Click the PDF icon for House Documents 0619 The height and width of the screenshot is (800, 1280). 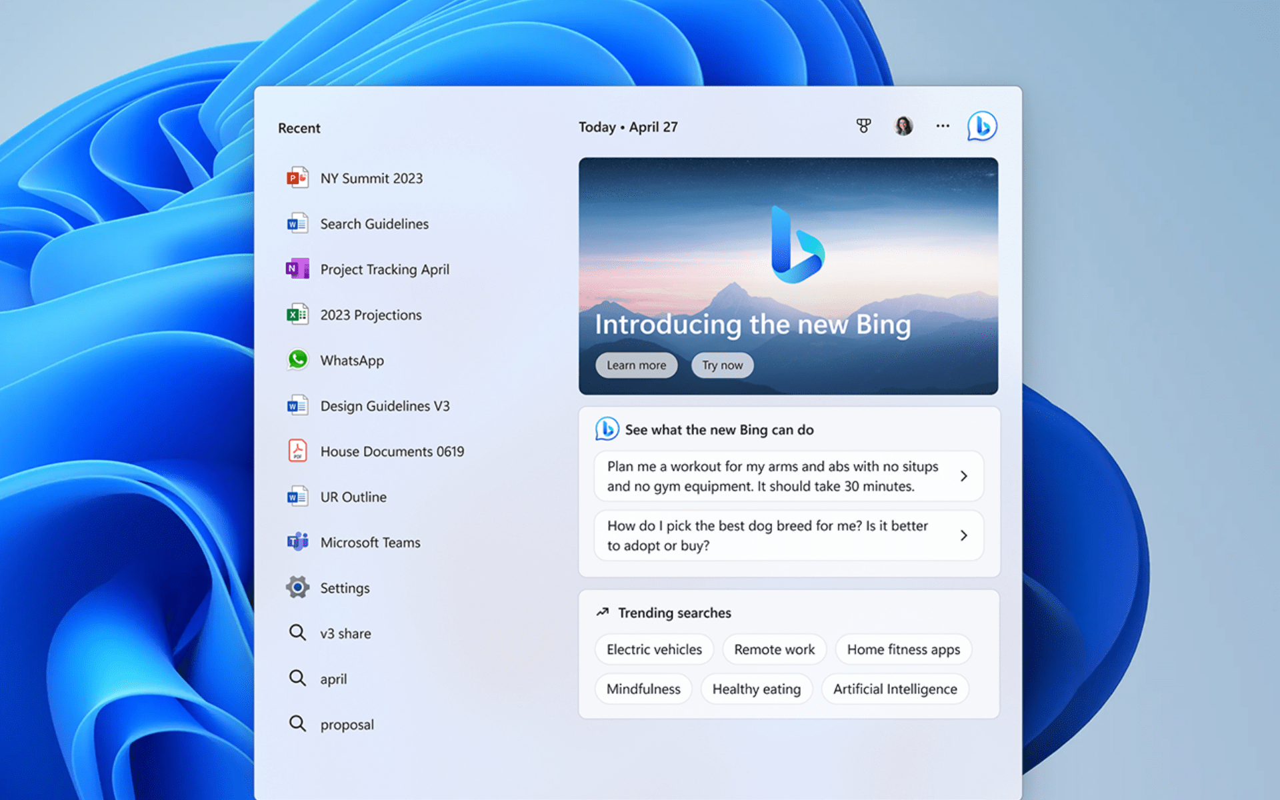297,451
